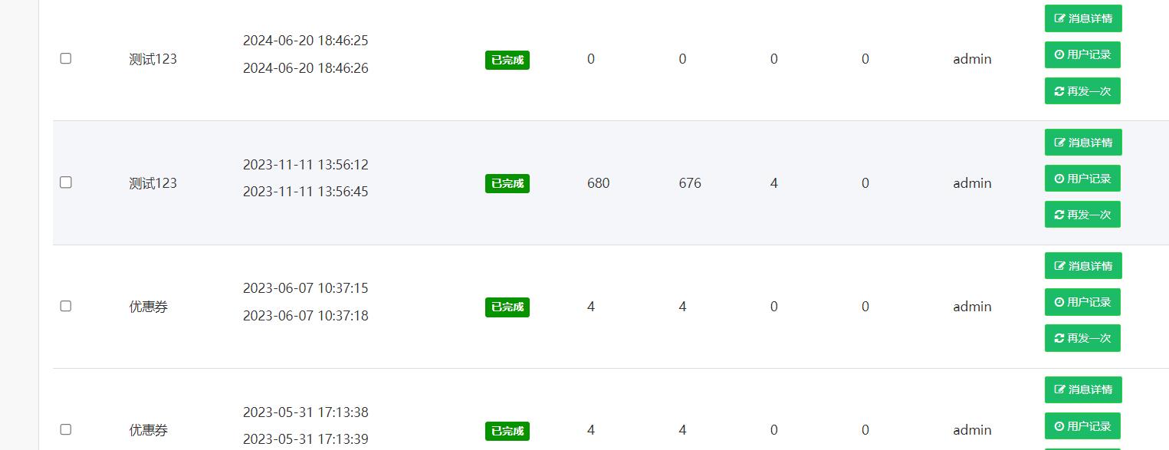Resend the 2023-11-11 测试123 message via 再发一次
The image size is (1169, 450).
click(1082, 215)
